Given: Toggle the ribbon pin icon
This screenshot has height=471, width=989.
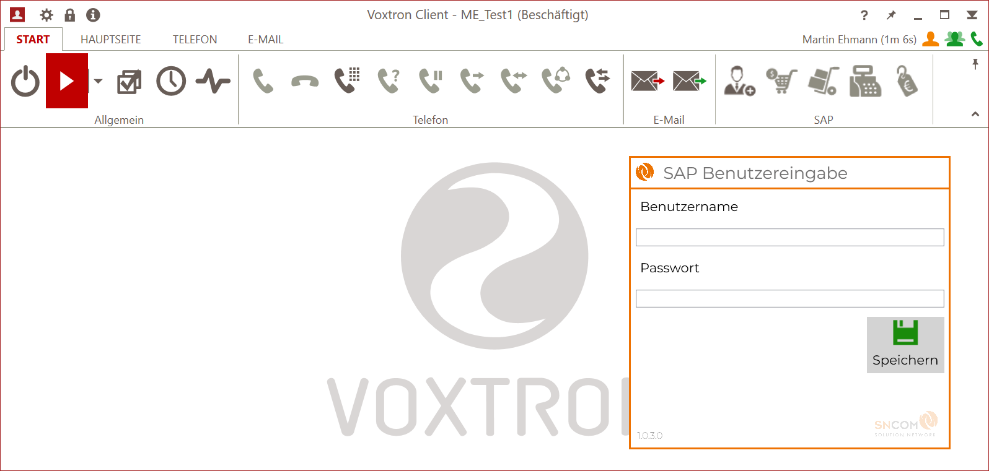Looking at the screenshot, I should coord(975,64).
